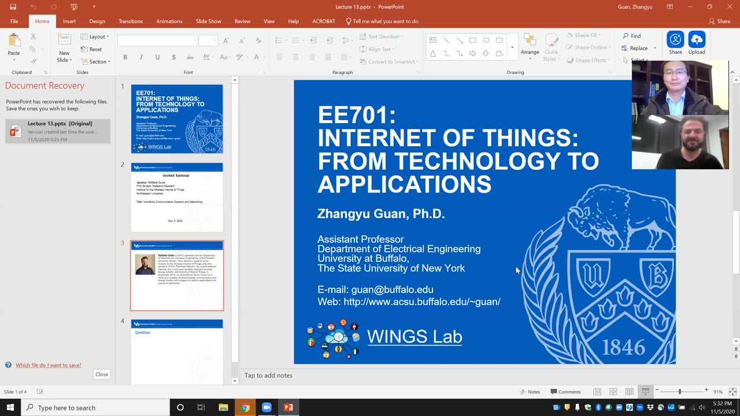Select the Rectangle shape in gallery
Image resolution: width=740 pixels, height=416 pixels.
coord(473,40)
